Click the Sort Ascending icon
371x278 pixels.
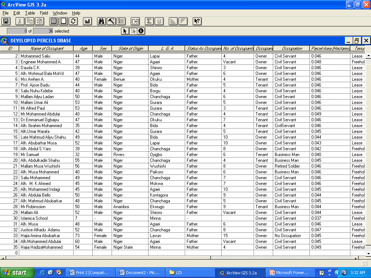click(x=173, y=21)
